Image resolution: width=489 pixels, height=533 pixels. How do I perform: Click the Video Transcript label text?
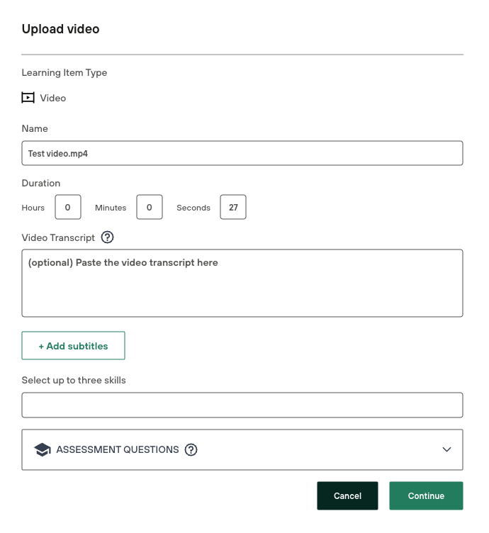tap(58, 237)
